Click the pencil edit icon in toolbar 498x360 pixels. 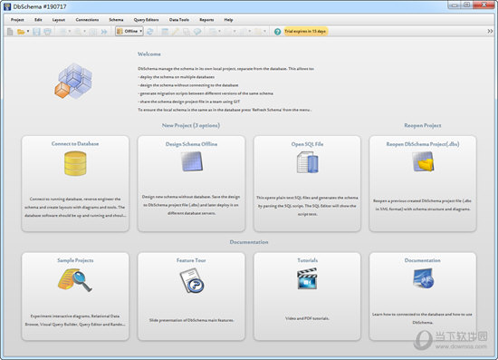tap(176, 32)
